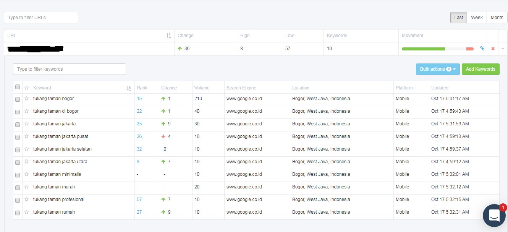Click star icon in keyword table header

click(27, 88)
